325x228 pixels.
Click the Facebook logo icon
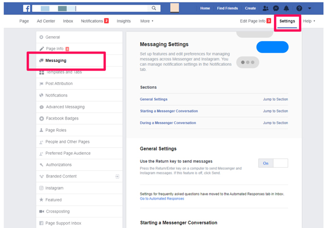point(26,8)
